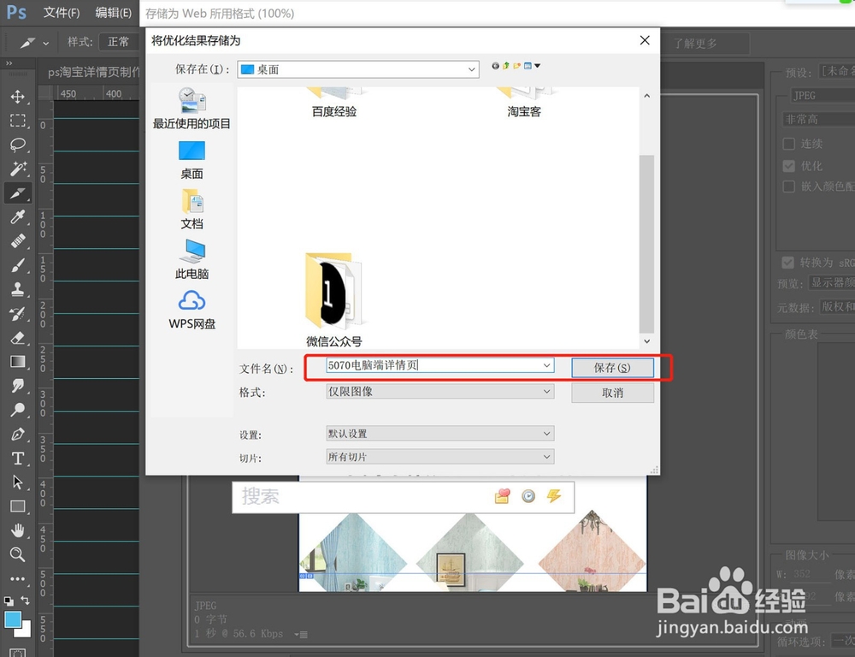Image resolution: width=855 pixels, height=657 pixels.
Task: Select the Type tool
Action: (x=17, y=458)
